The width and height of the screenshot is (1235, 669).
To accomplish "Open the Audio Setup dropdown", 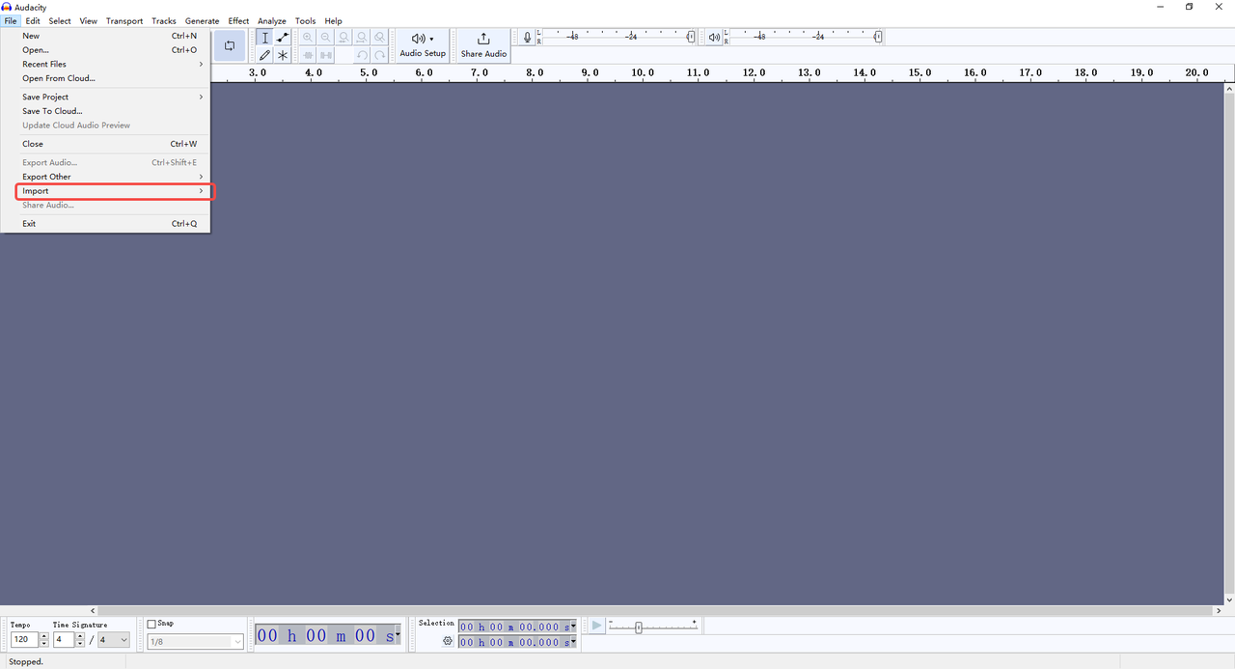I will [423, 45].
